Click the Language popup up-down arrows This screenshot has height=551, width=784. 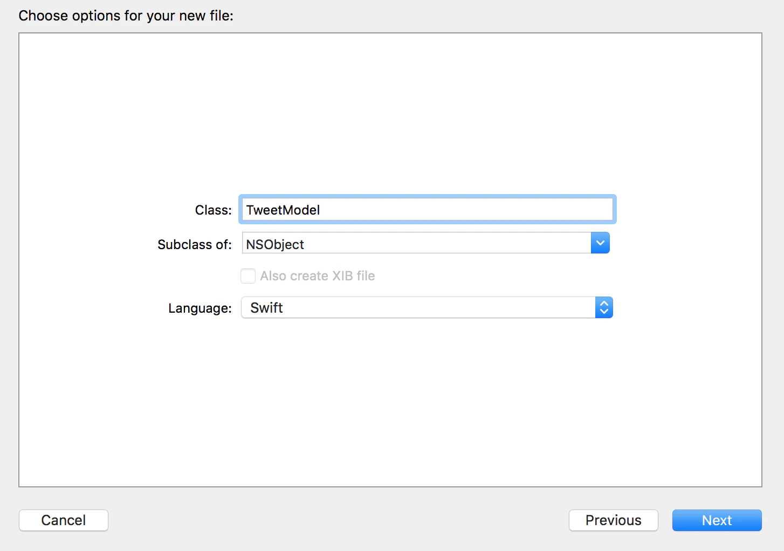point(604,308)
